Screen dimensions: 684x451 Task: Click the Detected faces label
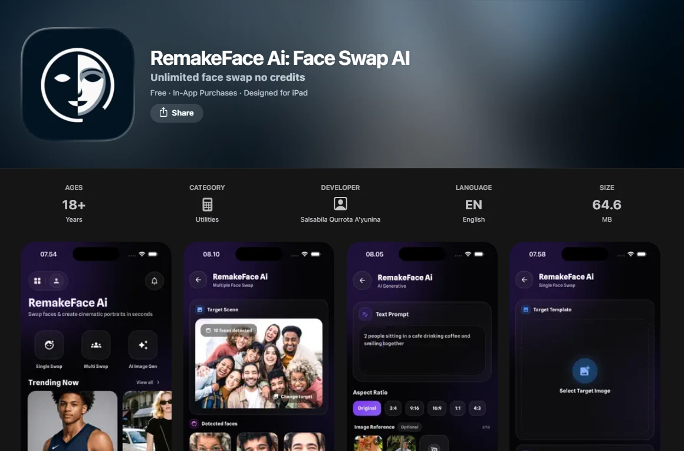click(x=219, y=423)
